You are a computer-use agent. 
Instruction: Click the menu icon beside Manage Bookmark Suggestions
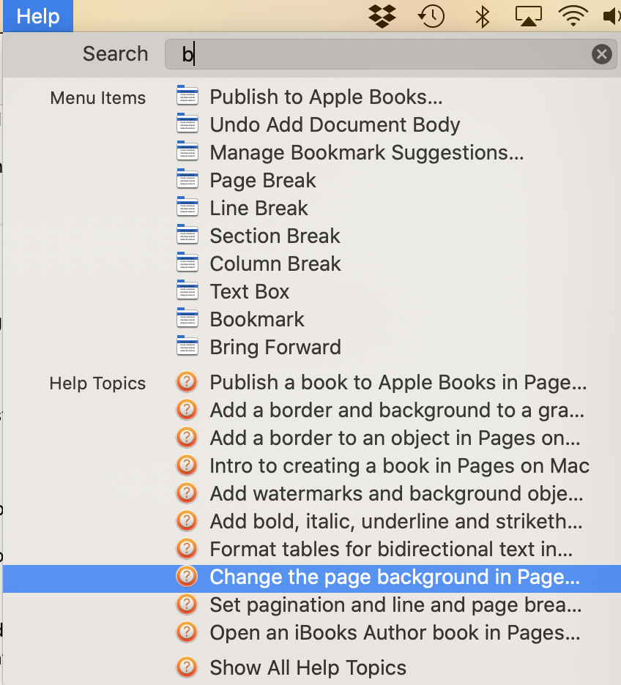coord(187,151)
